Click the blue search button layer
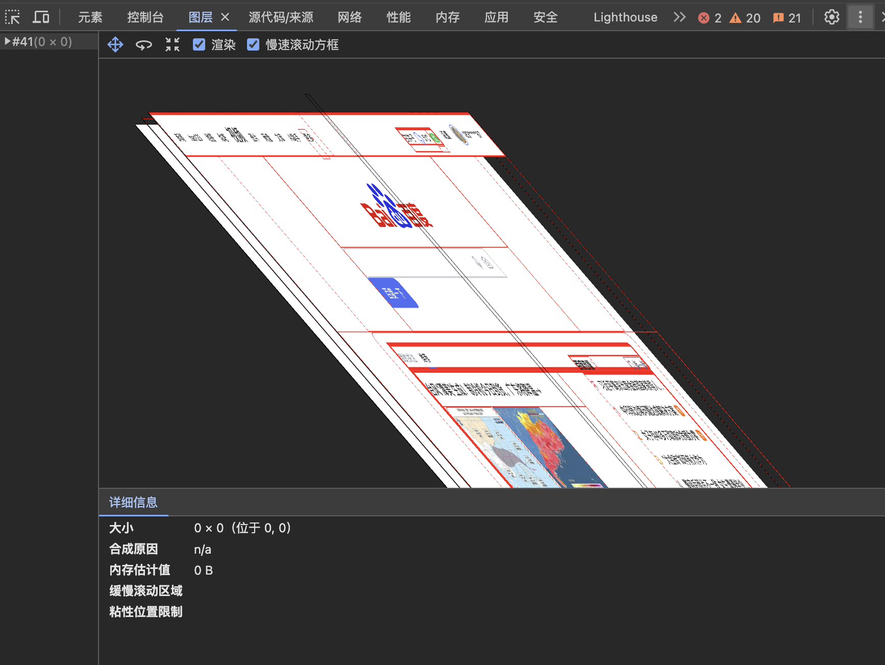This screenshot has width=885, height=665. (x=393, y=293)
